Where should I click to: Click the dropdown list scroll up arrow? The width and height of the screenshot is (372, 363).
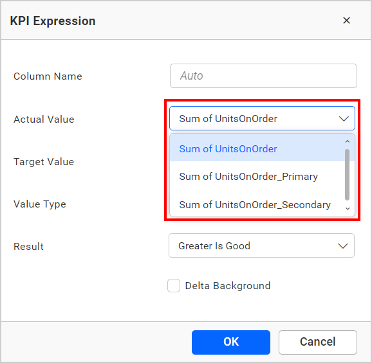pos(348,141)
